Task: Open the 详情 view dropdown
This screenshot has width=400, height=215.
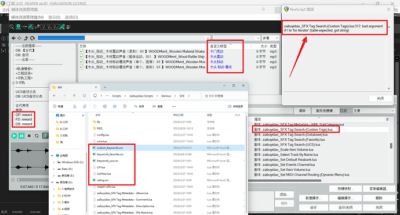Action: tap(270, 38)
